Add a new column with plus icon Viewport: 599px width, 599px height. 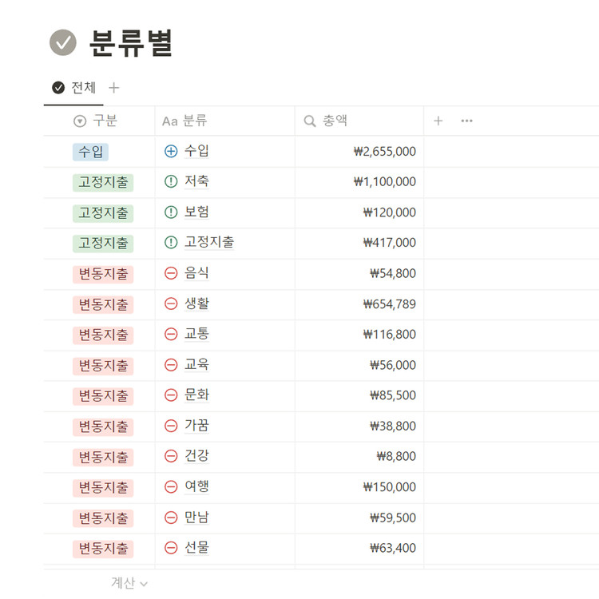click(x=438, y=121)
